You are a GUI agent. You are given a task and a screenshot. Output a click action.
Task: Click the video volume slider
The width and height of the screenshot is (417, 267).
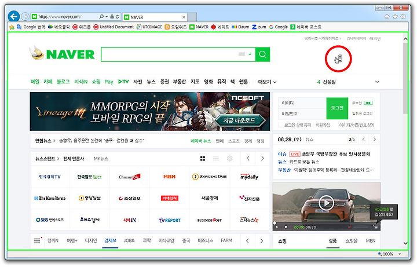(360, 227)
